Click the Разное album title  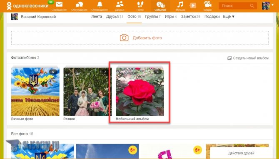[x=69, y=119]
